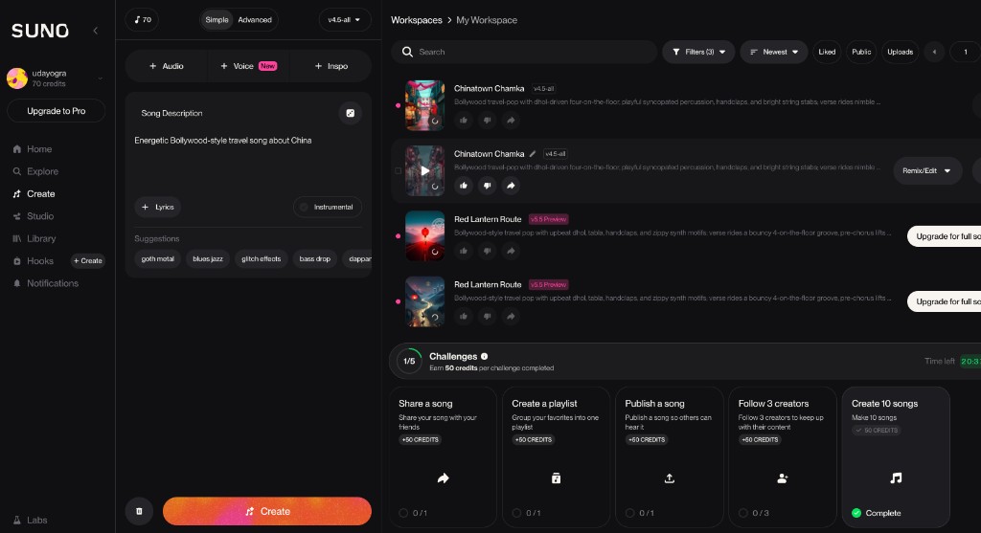Go to Home in sidebar
The image size is (981, 533).
coord(33,149)
